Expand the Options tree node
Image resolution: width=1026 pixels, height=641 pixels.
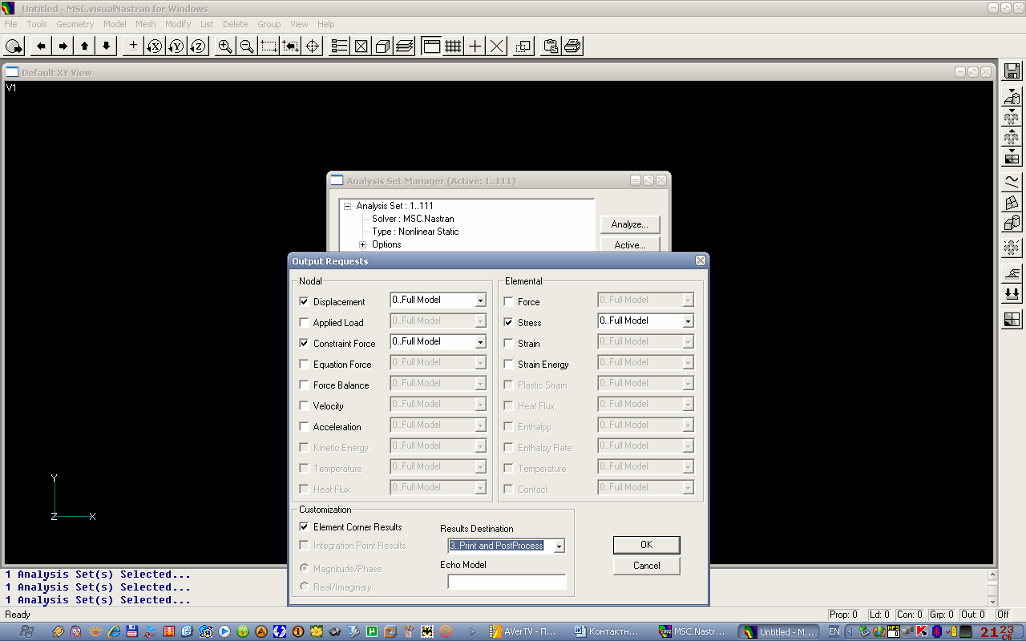(362, 244)
